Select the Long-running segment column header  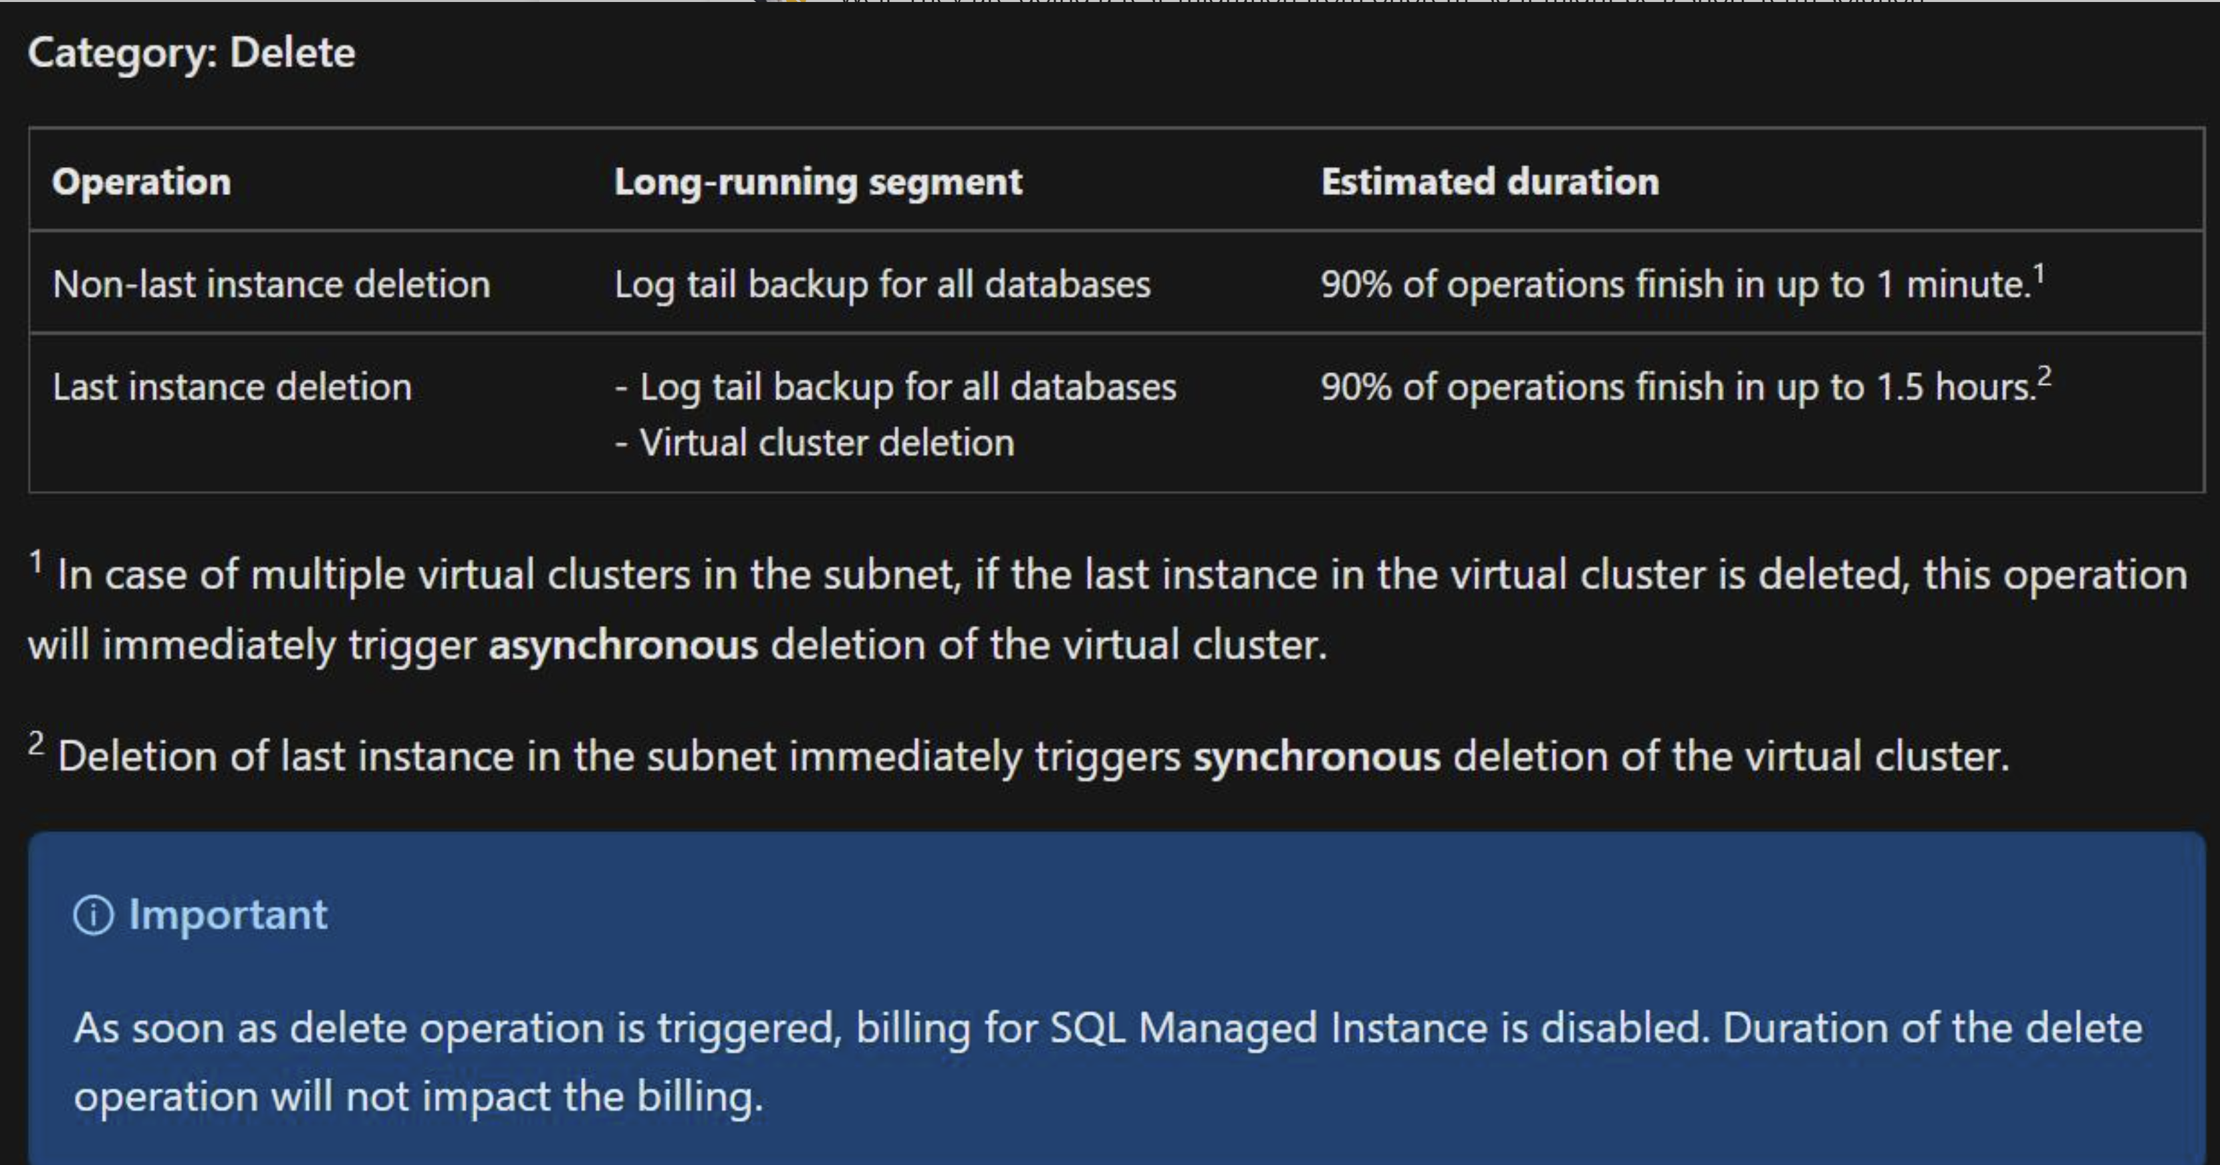point(818,182)
